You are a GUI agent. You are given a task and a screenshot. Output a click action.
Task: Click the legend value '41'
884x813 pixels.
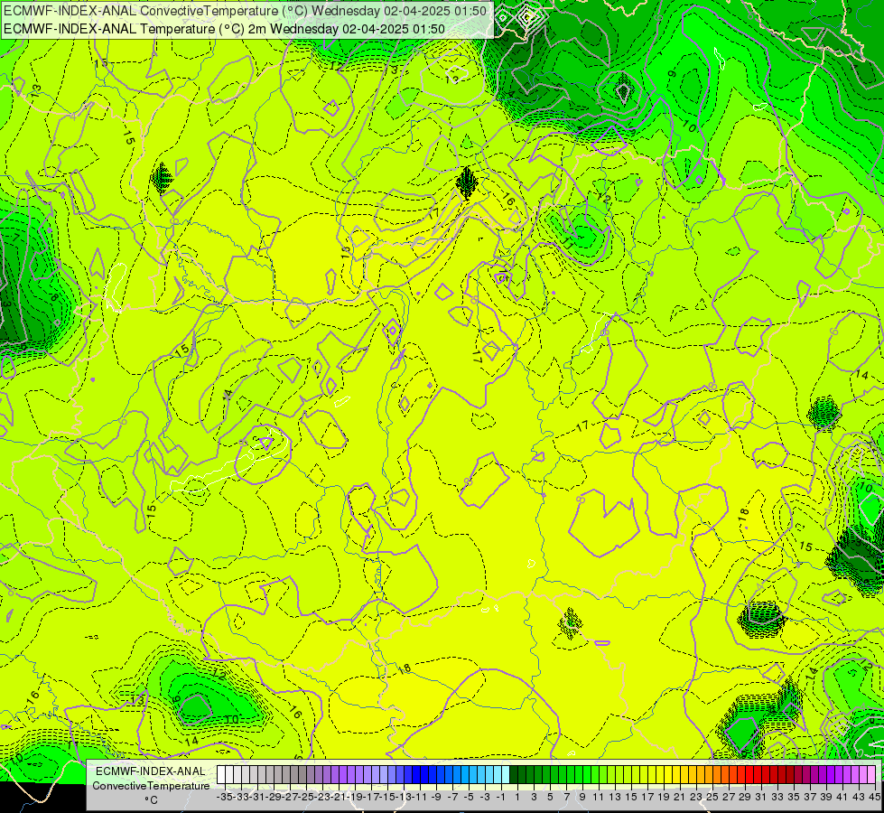tap(842, 798)
